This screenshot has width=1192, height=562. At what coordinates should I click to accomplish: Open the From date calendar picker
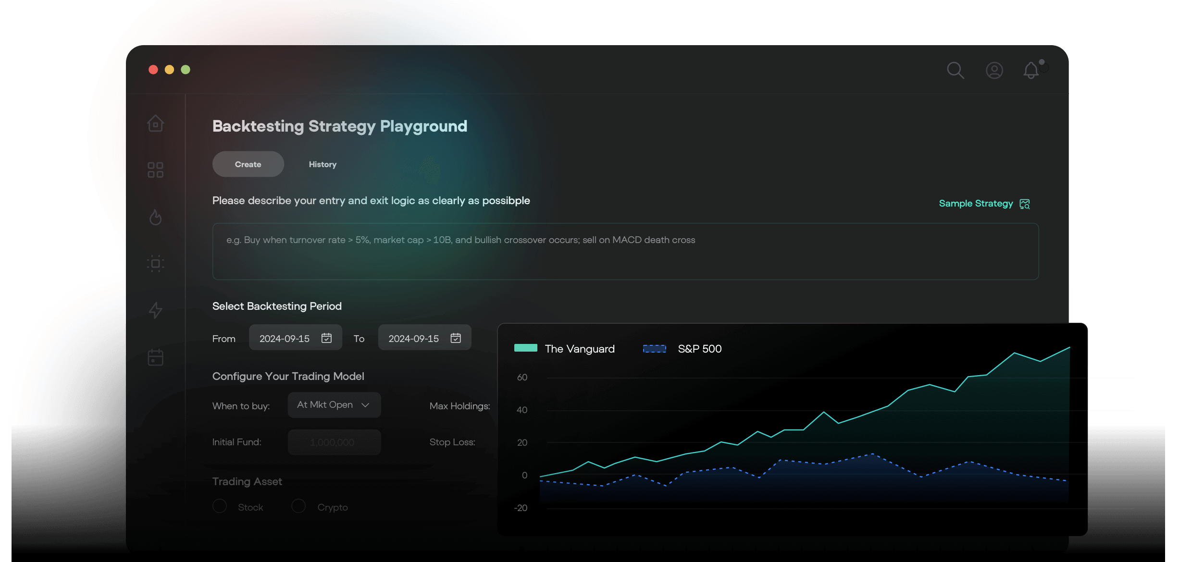coord(326,338)
